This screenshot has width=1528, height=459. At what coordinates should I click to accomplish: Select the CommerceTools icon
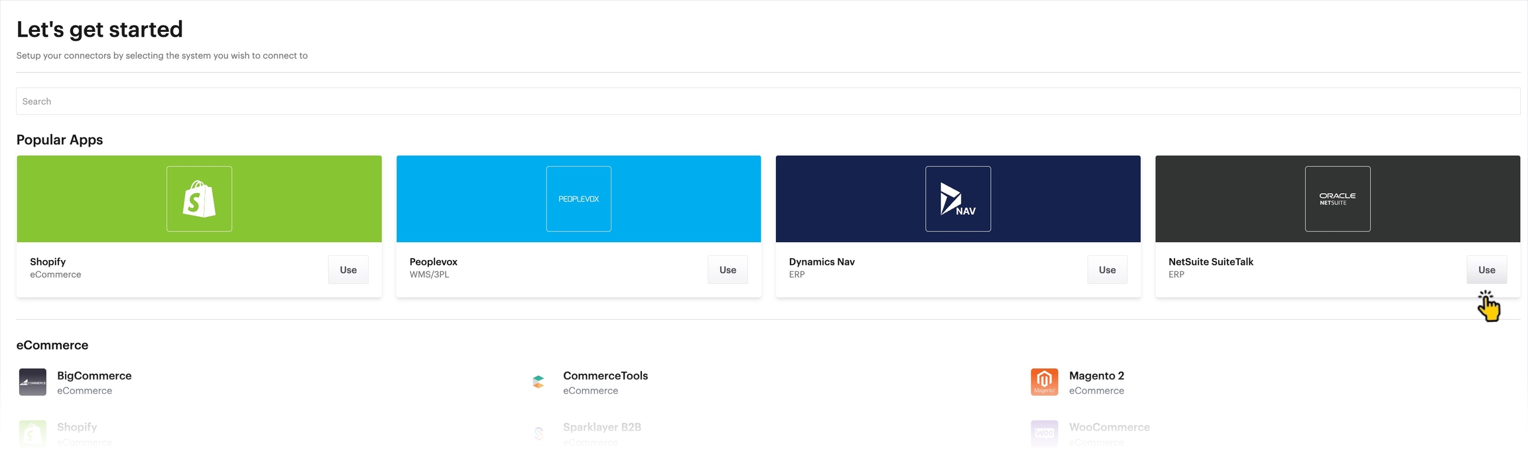tap(539, 382)
